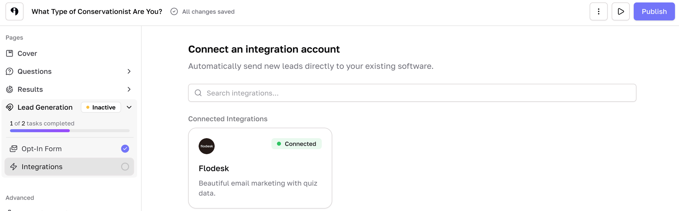Toggle the Opt-In Form completed checkmark
Screen dimensions: 679x211
(125, 149)
